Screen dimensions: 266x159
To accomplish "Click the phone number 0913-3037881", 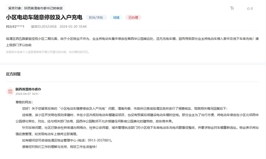I will 99,140.
